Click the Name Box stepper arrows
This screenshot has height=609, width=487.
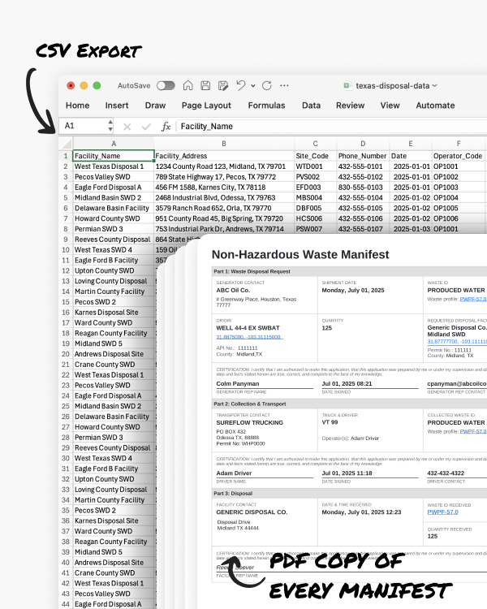[110, 126]
